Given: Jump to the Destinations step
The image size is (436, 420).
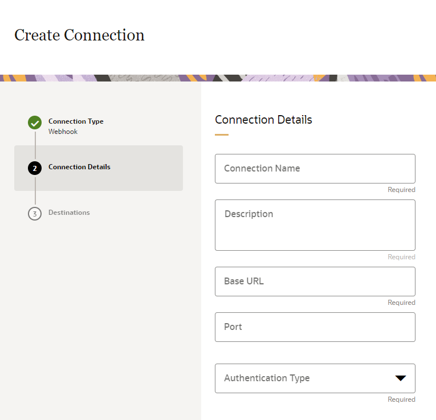Looking at the screenshot, I should (69, 213).
